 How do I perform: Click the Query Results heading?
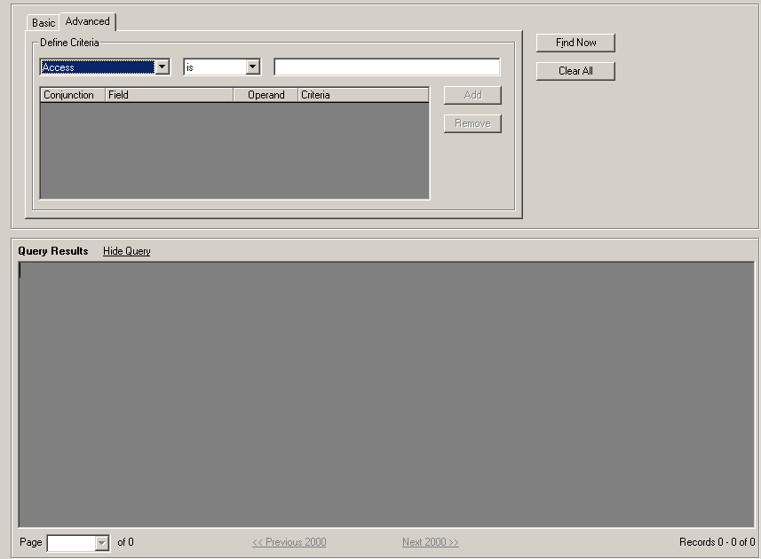coord(53,251)
